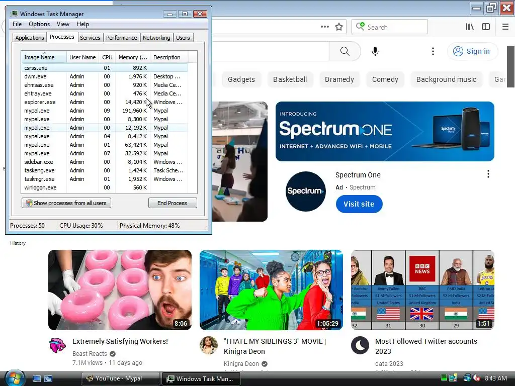Select the mypal.exe row using 191,960 K
Viewport: 515px width, 386px height.
[x=105, y=111]
